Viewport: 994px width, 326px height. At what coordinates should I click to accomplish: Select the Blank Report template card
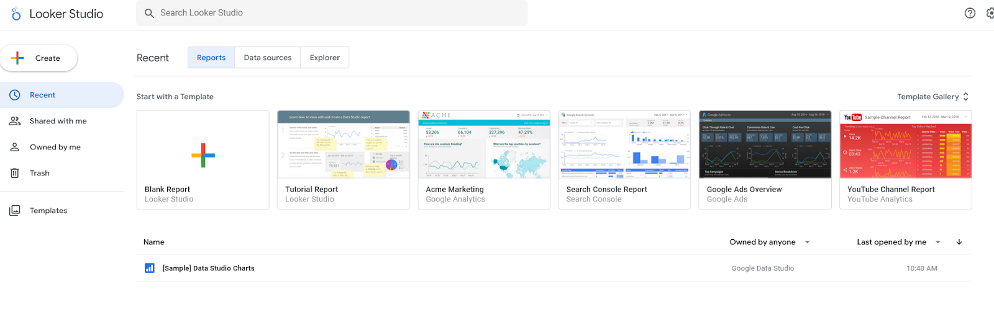pos(203,160)
